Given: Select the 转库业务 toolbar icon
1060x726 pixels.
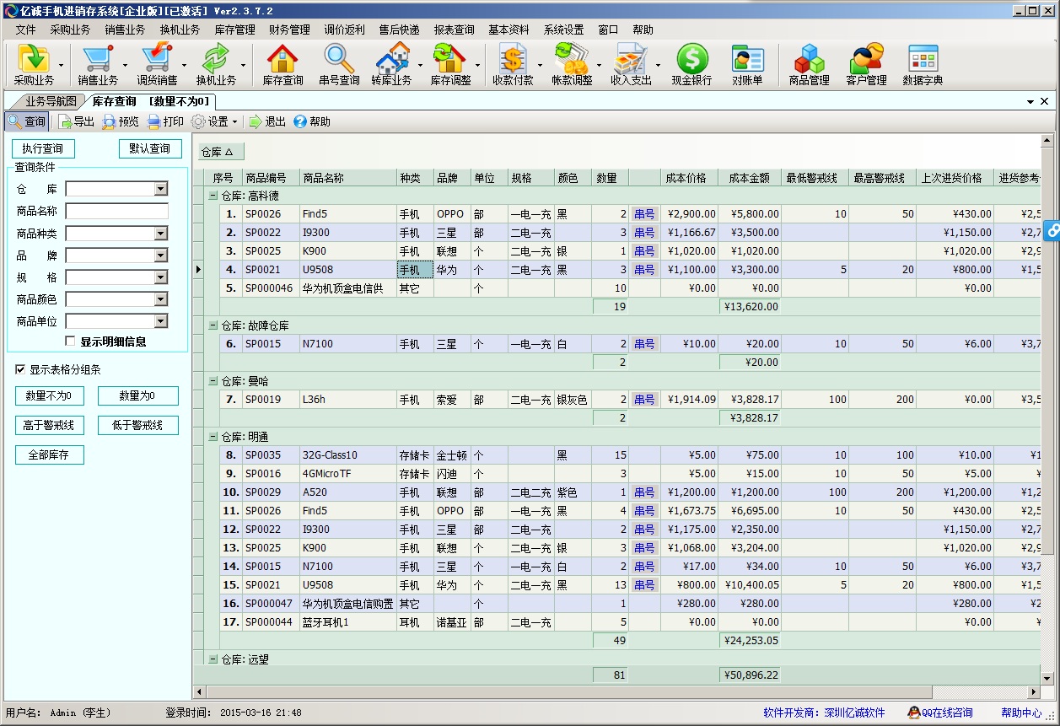Looking at the screenshot, I should 392,65.
